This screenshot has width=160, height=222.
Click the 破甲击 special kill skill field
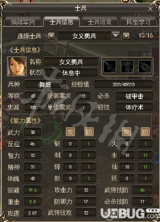pyautogui.click(x=134, y=96)
